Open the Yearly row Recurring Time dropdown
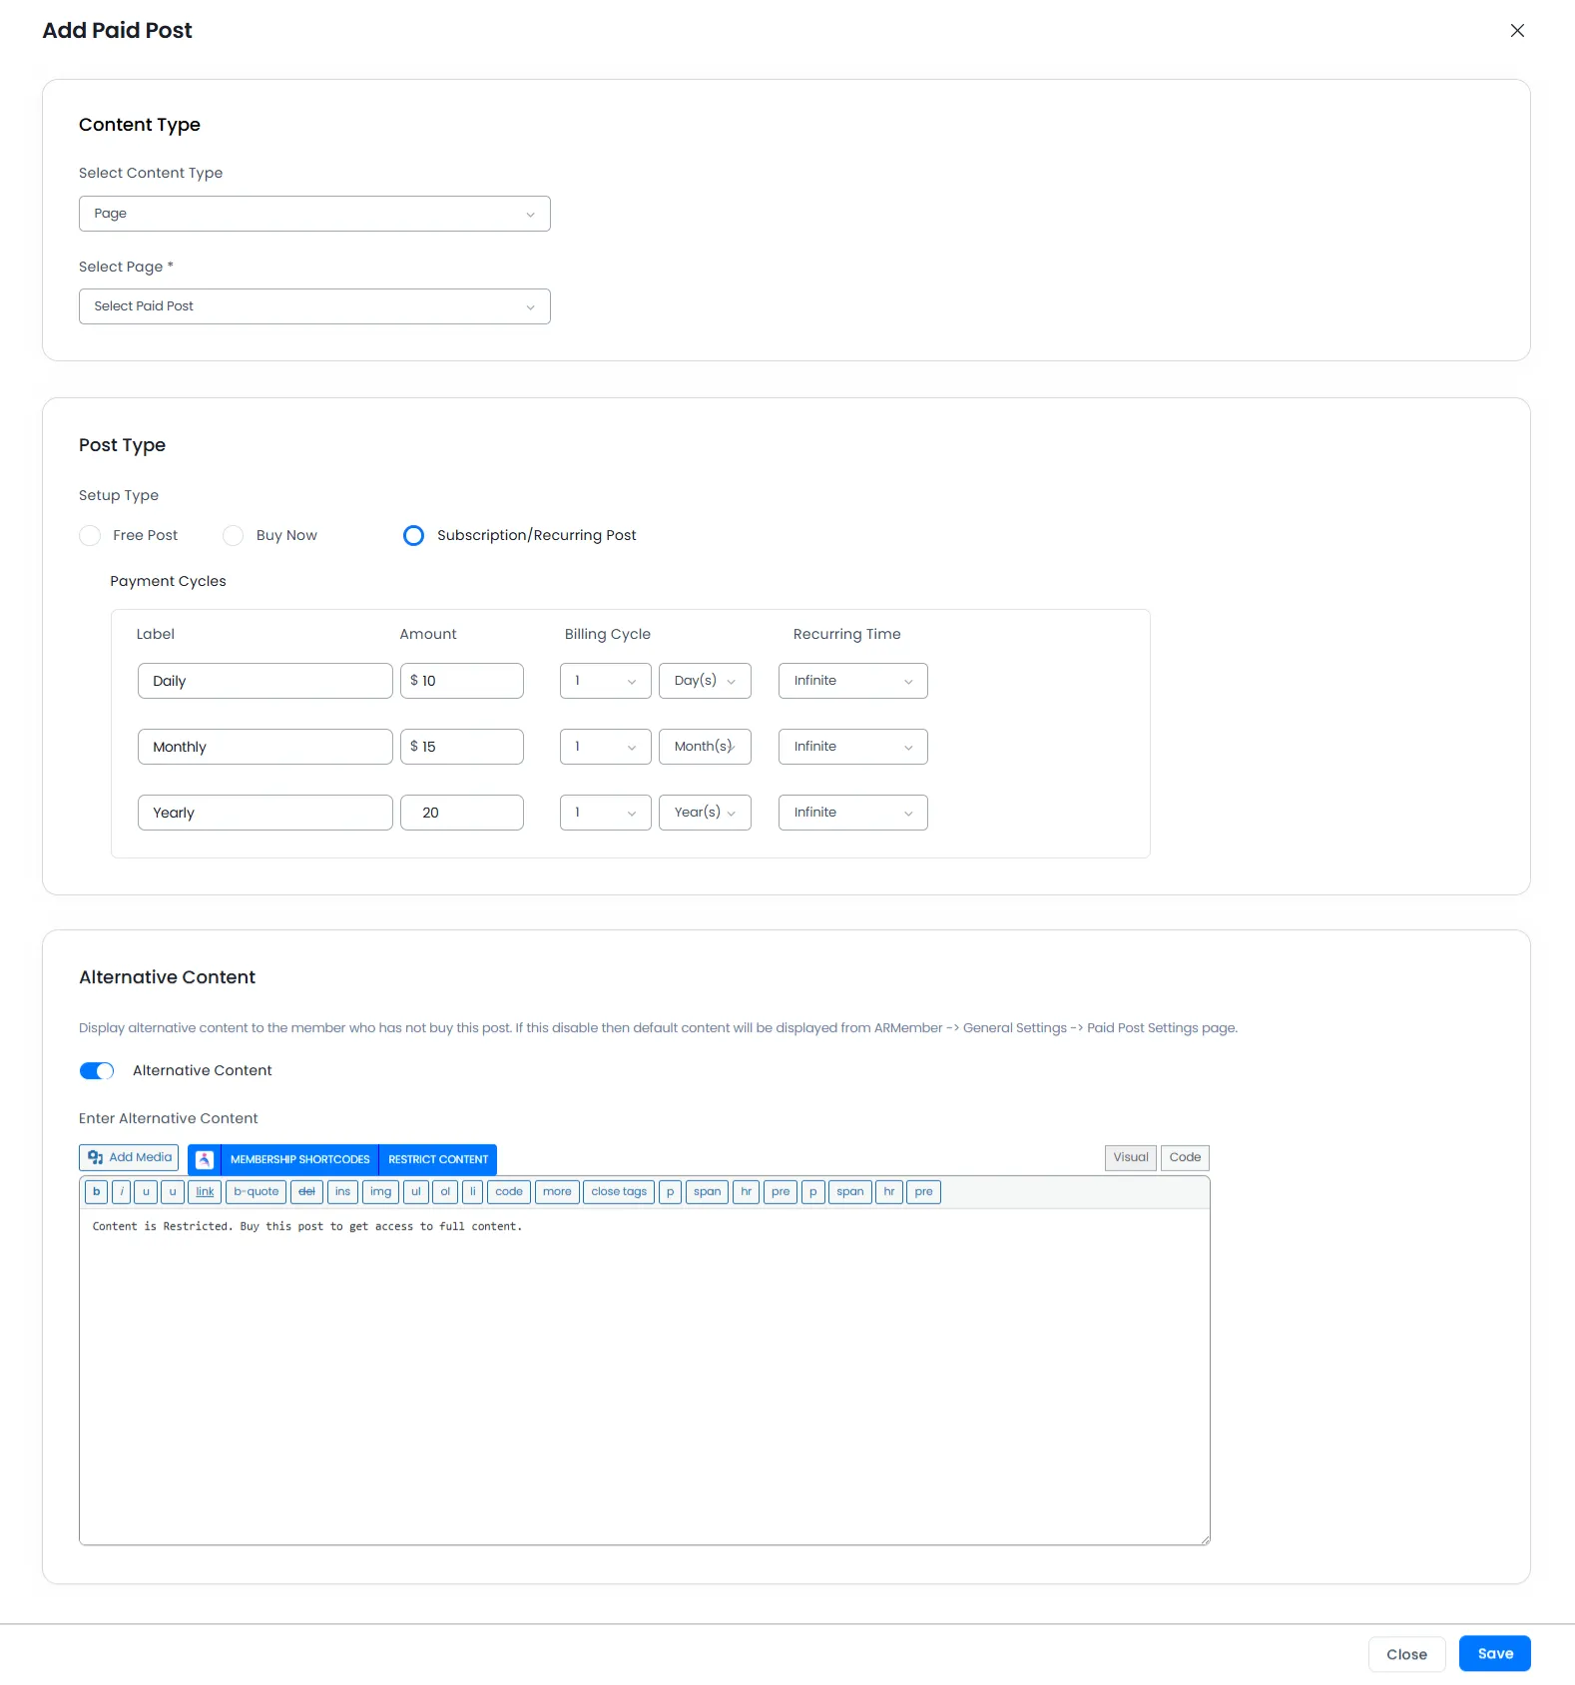Image resolution: width=1575 pixels, height=1685 pixels. (x=853, y=813)
